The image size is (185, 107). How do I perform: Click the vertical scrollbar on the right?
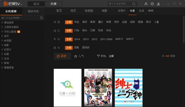pyautogui.click(x=184, y=29)
